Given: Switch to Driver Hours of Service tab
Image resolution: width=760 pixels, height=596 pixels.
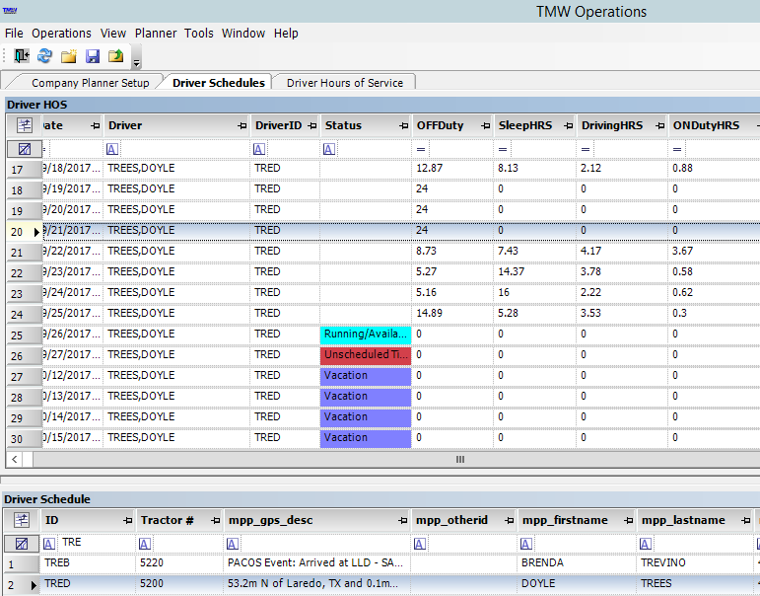Looking at the screenshot, I should [345, 83].
